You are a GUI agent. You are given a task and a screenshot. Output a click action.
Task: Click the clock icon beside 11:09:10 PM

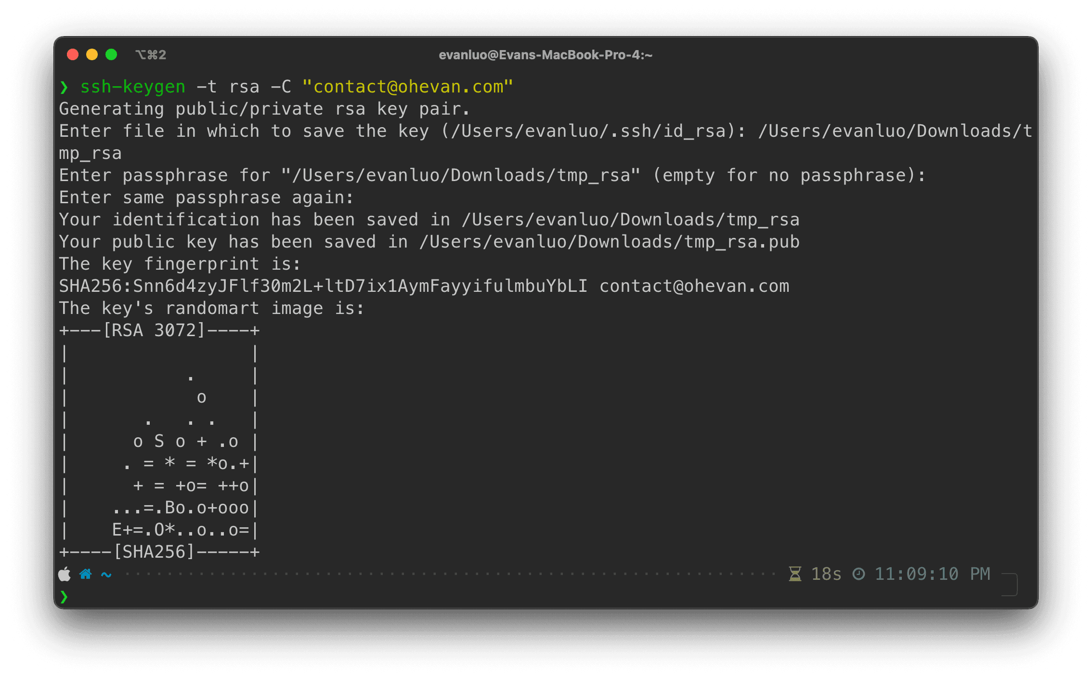coord(859,574)
